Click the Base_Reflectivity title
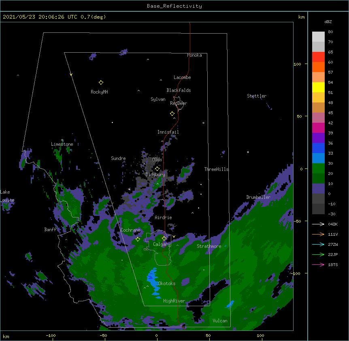The image size is (349, 341). 174,6
